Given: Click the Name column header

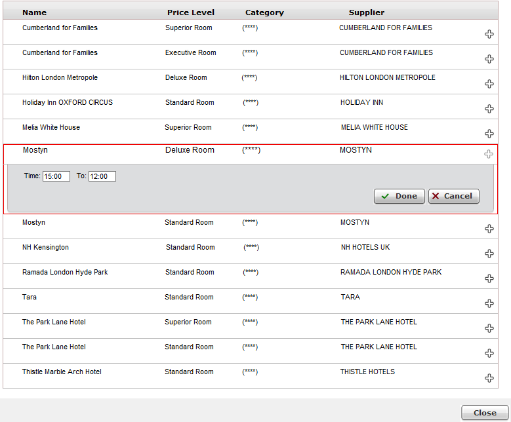Looking at the screenshot, I should [x=35, y=12].
